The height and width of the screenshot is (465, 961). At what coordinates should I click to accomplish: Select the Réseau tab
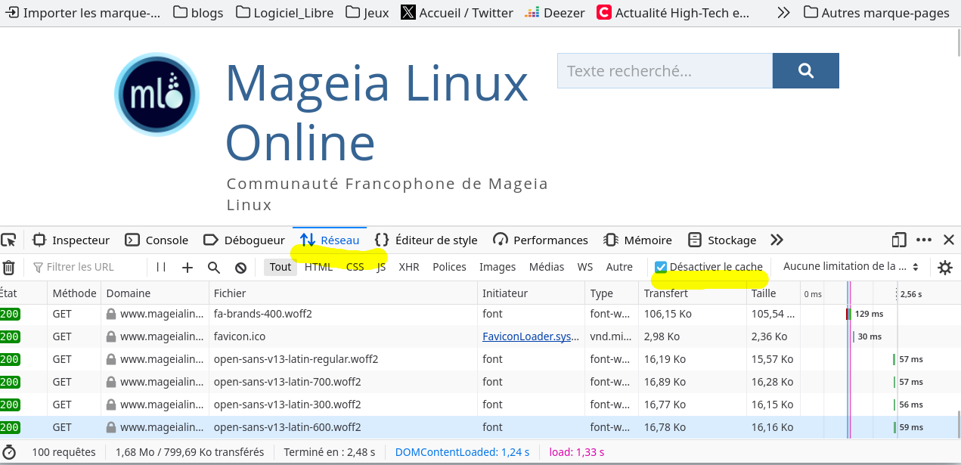coord(330,240)
